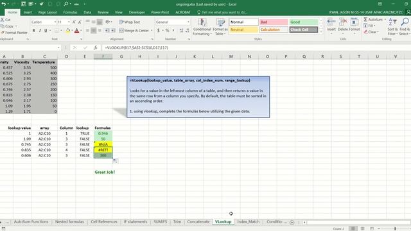Image resolution: width=411 pixels, height=231 pixels.
Task: Confirm formula with the check icon
Action: 85,47
